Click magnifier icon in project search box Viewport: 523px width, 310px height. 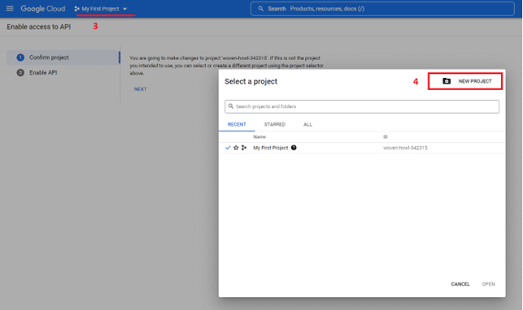231,106
